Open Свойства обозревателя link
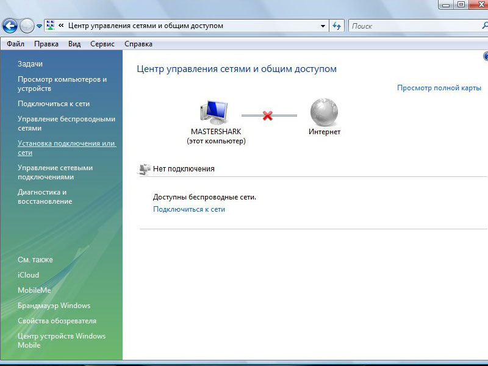488x366 pixels. click(57, 321)
